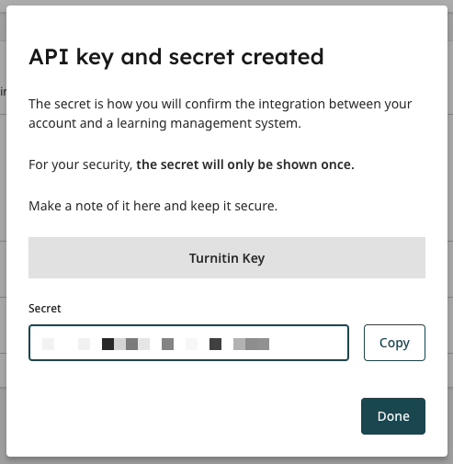The height and width of the screenshot is (464, 453).
Task: Click the 'learning management system' description paragraph
Action: click(x=220, y=114)
